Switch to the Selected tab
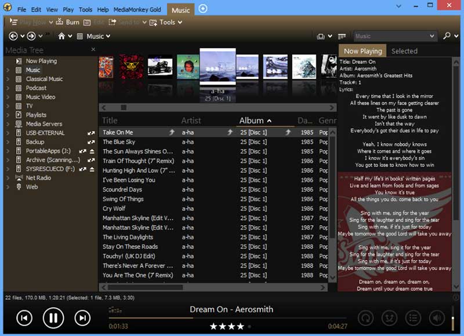Screen dimensions: 464x336 (404, 51)
